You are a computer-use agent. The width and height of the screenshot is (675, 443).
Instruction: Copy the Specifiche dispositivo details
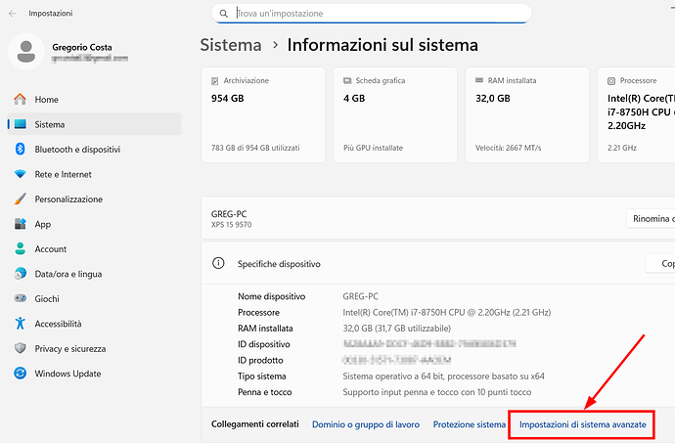(x=660, y=263)
